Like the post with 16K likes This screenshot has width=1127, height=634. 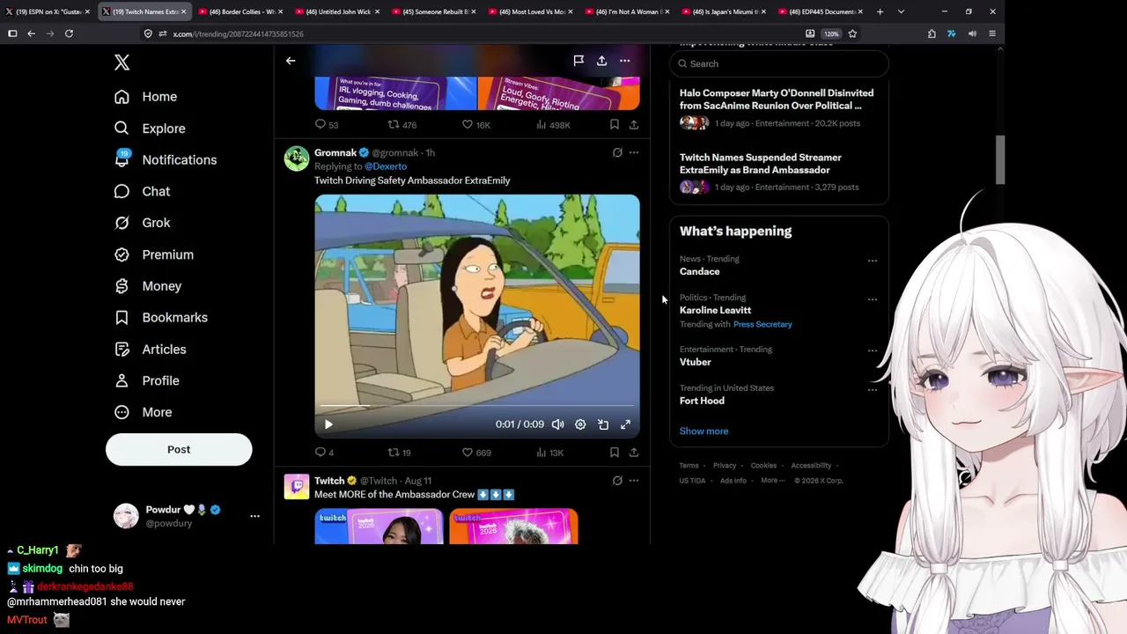(x=476, y=125)
